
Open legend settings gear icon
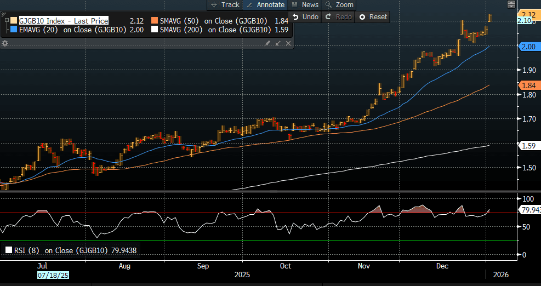(x=5, y=43)
